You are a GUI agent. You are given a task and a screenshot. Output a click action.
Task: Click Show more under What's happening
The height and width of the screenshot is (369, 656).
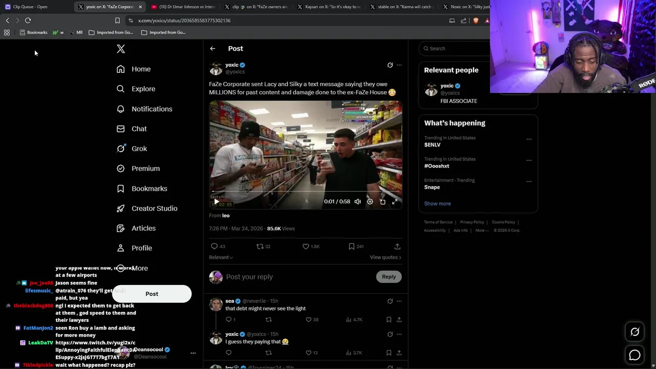[x=438, y=203]
